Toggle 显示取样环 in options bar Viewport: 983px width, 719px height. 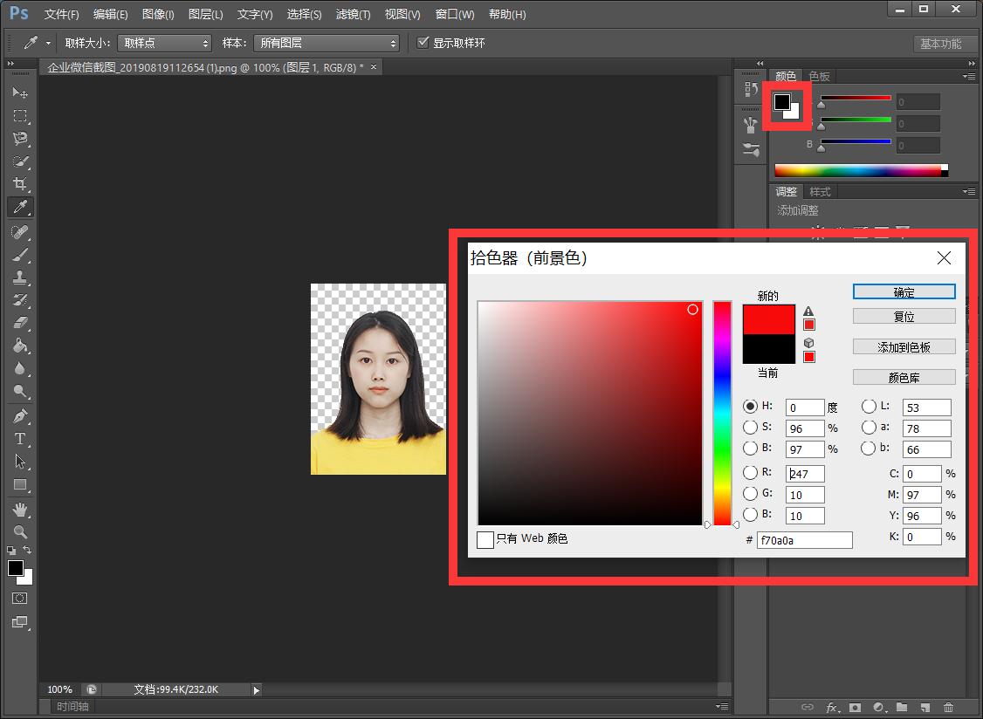pos(423,42)
